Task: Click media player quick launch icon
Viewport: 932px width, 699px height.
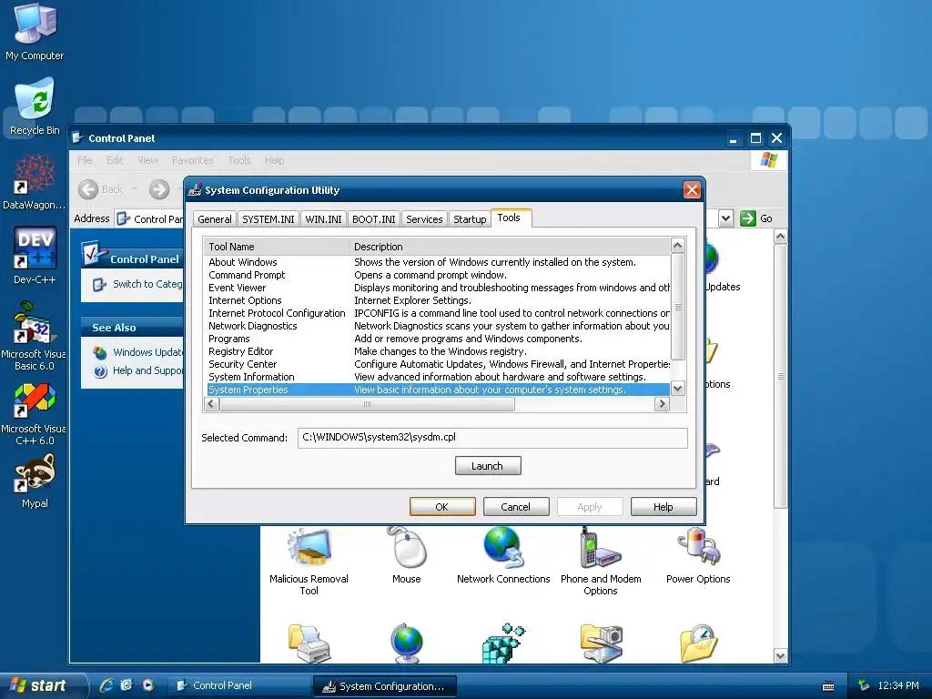Action: point(148,685)
